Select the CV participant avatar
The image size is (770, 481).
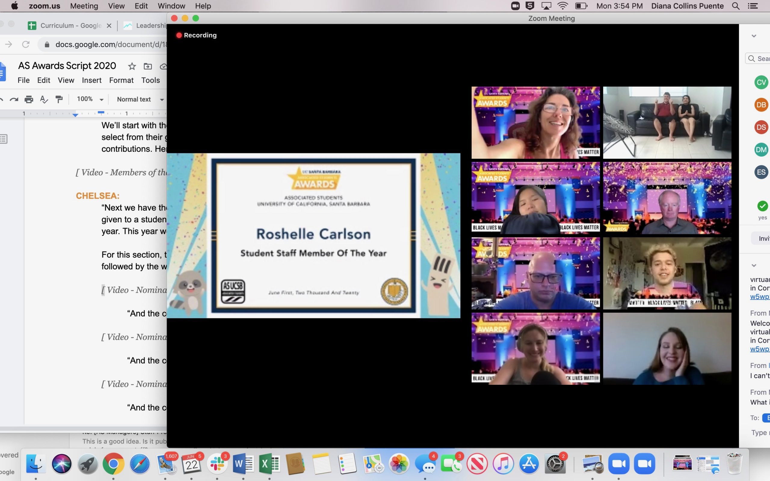[761, 82]
